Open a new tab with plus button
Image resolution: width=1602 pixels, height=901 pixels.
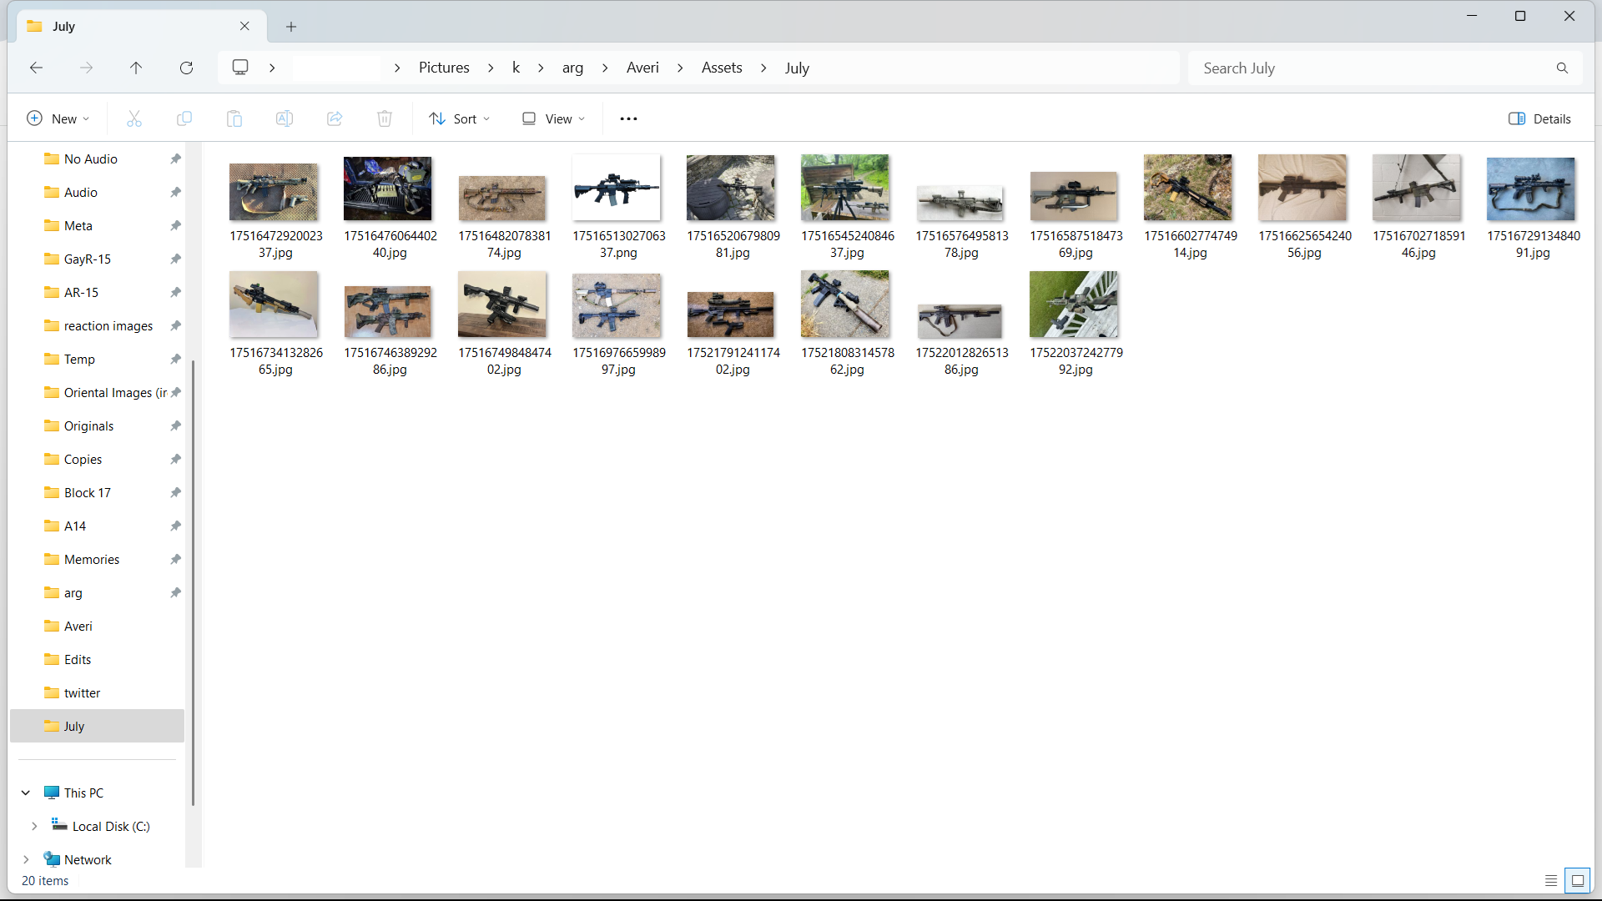click(x=291, y=27)
